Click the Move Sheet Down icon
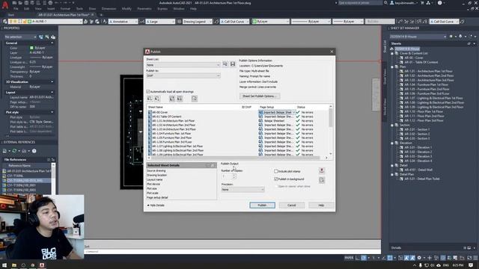479x269 pixels. point(180,99)
